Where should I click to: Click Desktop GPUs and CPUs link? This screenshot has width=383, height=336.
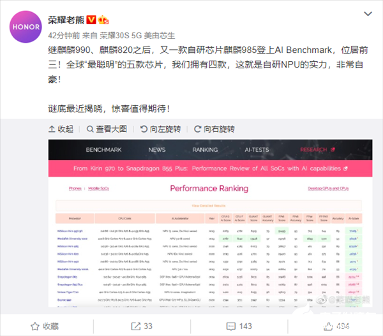pos(328,188)
